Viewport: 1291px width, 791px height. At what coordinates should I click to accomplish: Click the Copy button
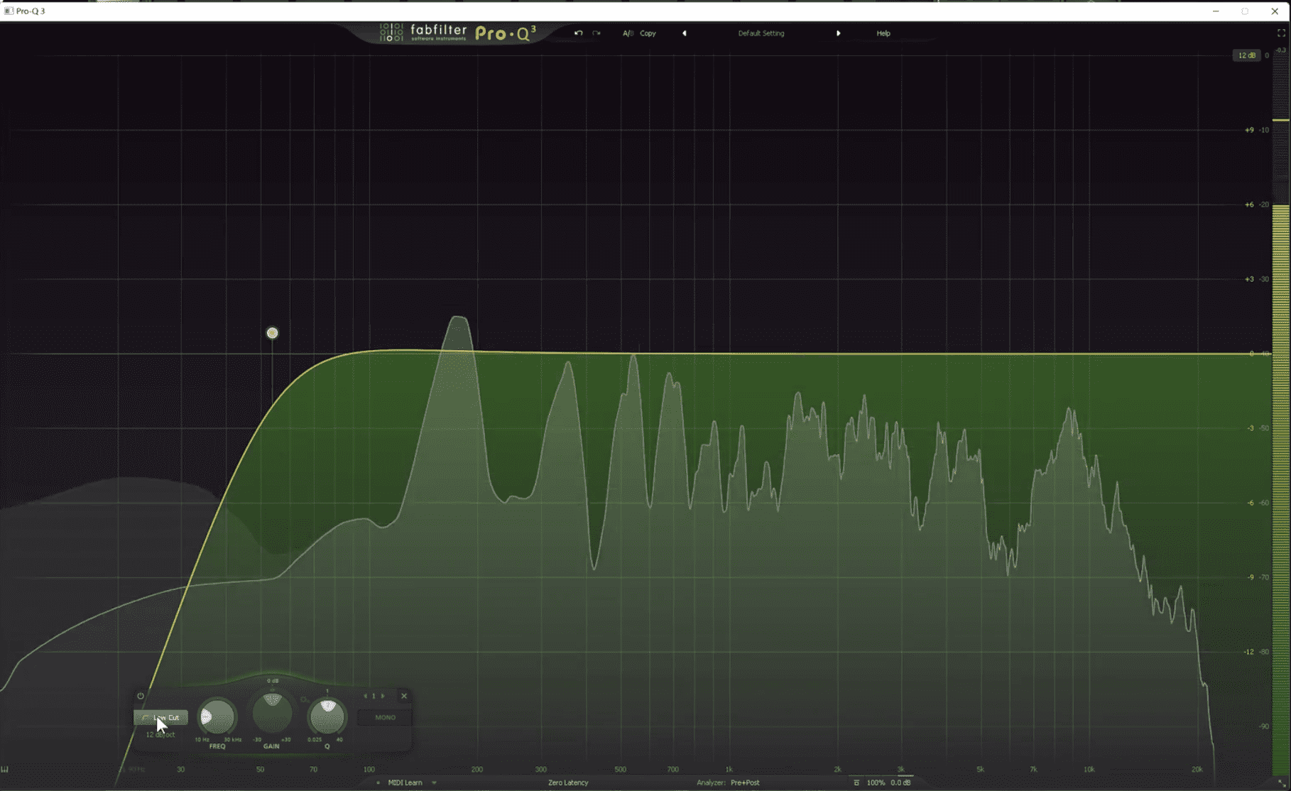coord(648,33)
